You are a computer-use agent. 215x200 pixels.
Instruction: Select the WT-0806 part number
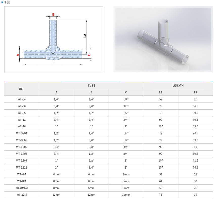click(x=21, y=140)
